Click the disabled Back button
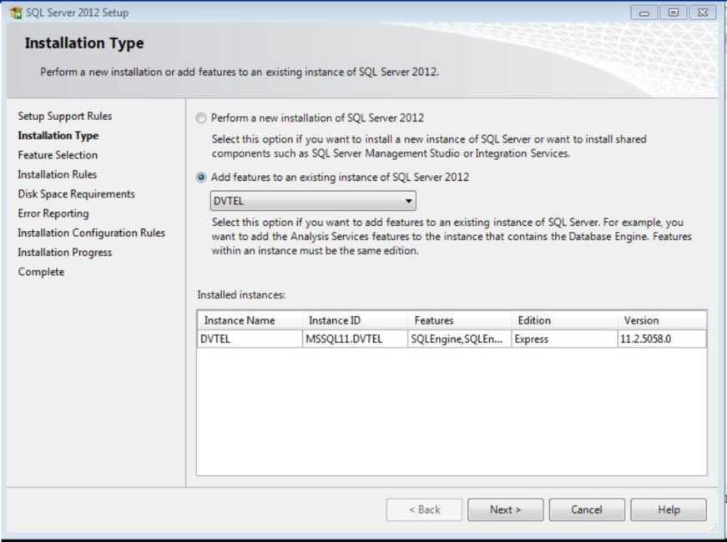Screen dimensions: 727x542 pyautogui.click(x=424, y=509)
